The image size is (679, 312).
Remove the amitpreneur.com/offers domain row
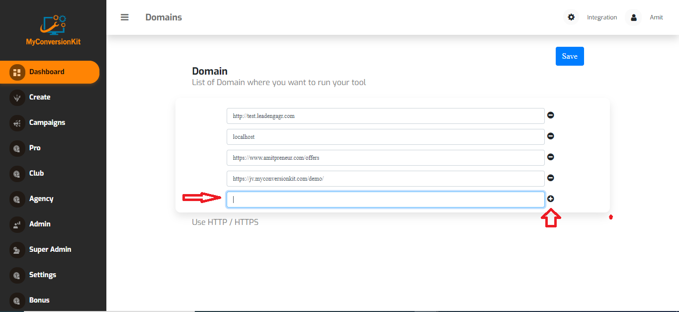(x=551, y=157)
